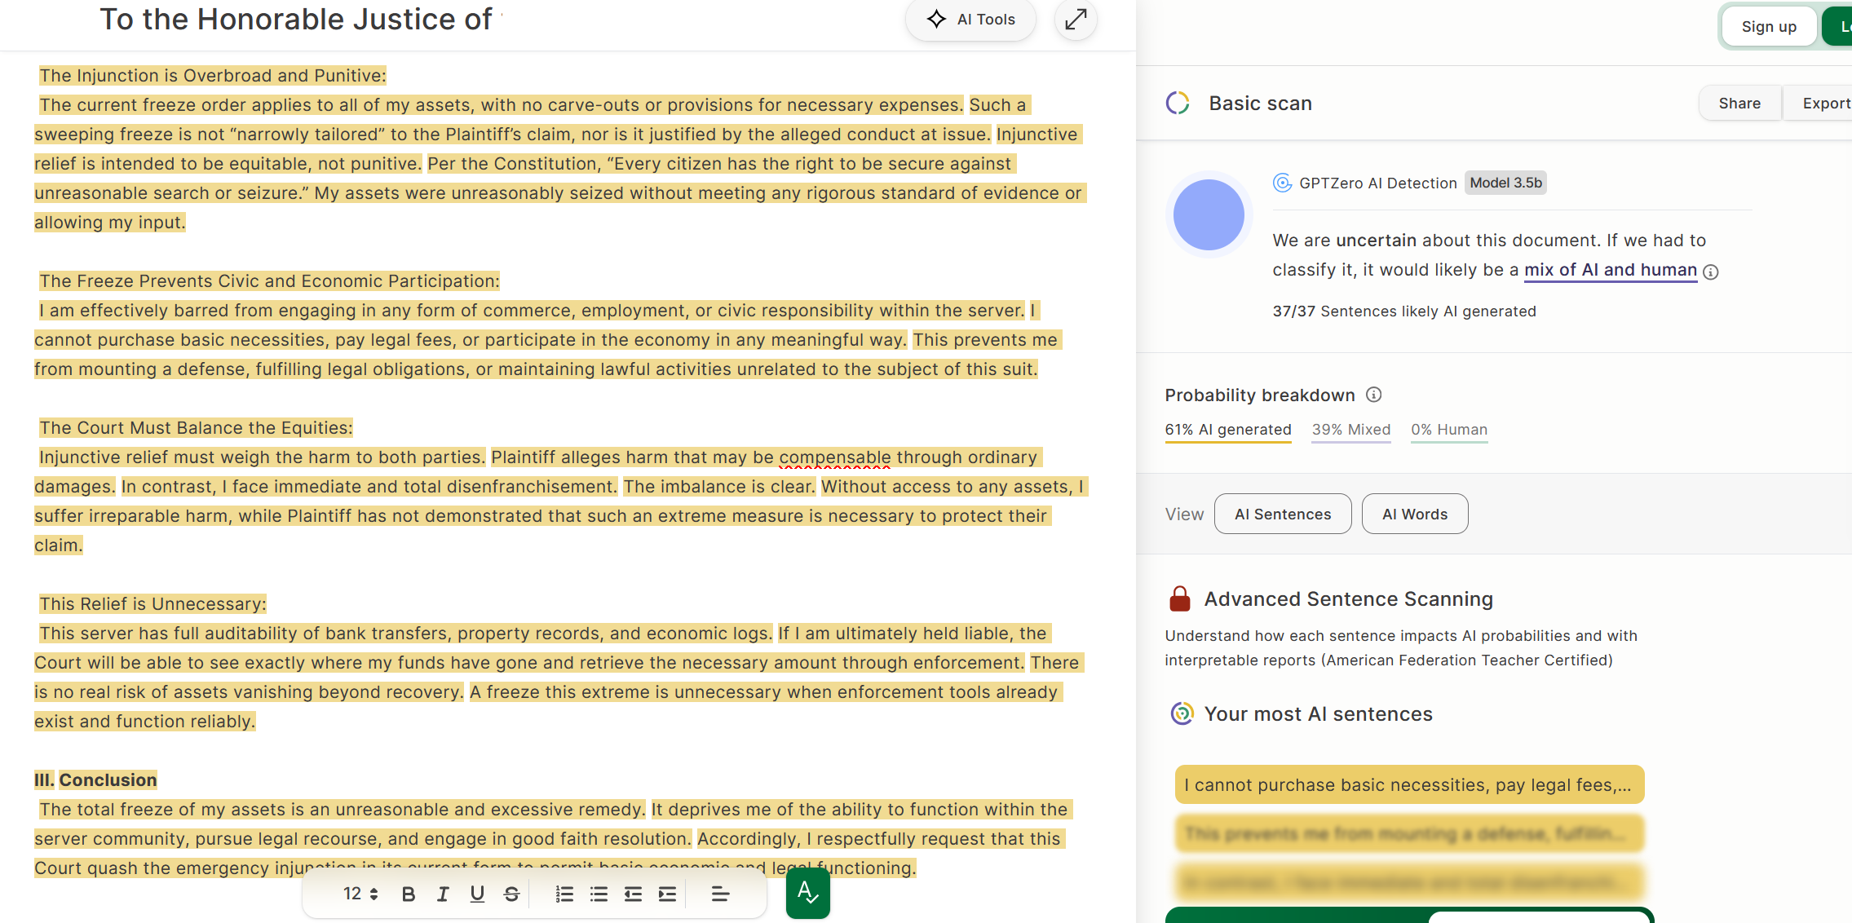Select the top most-AI sentence card

[1408, 784]
